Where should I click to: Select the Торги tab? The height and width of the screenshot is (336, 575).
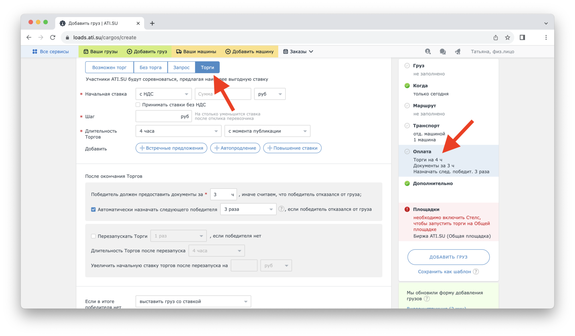tap(207, 67)
